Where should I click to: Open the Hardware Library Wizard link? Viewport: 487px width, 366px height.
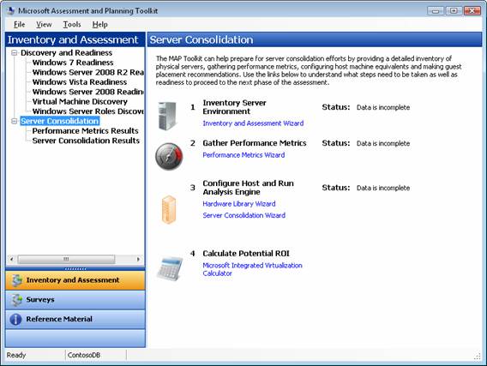[x=239, y=204]
